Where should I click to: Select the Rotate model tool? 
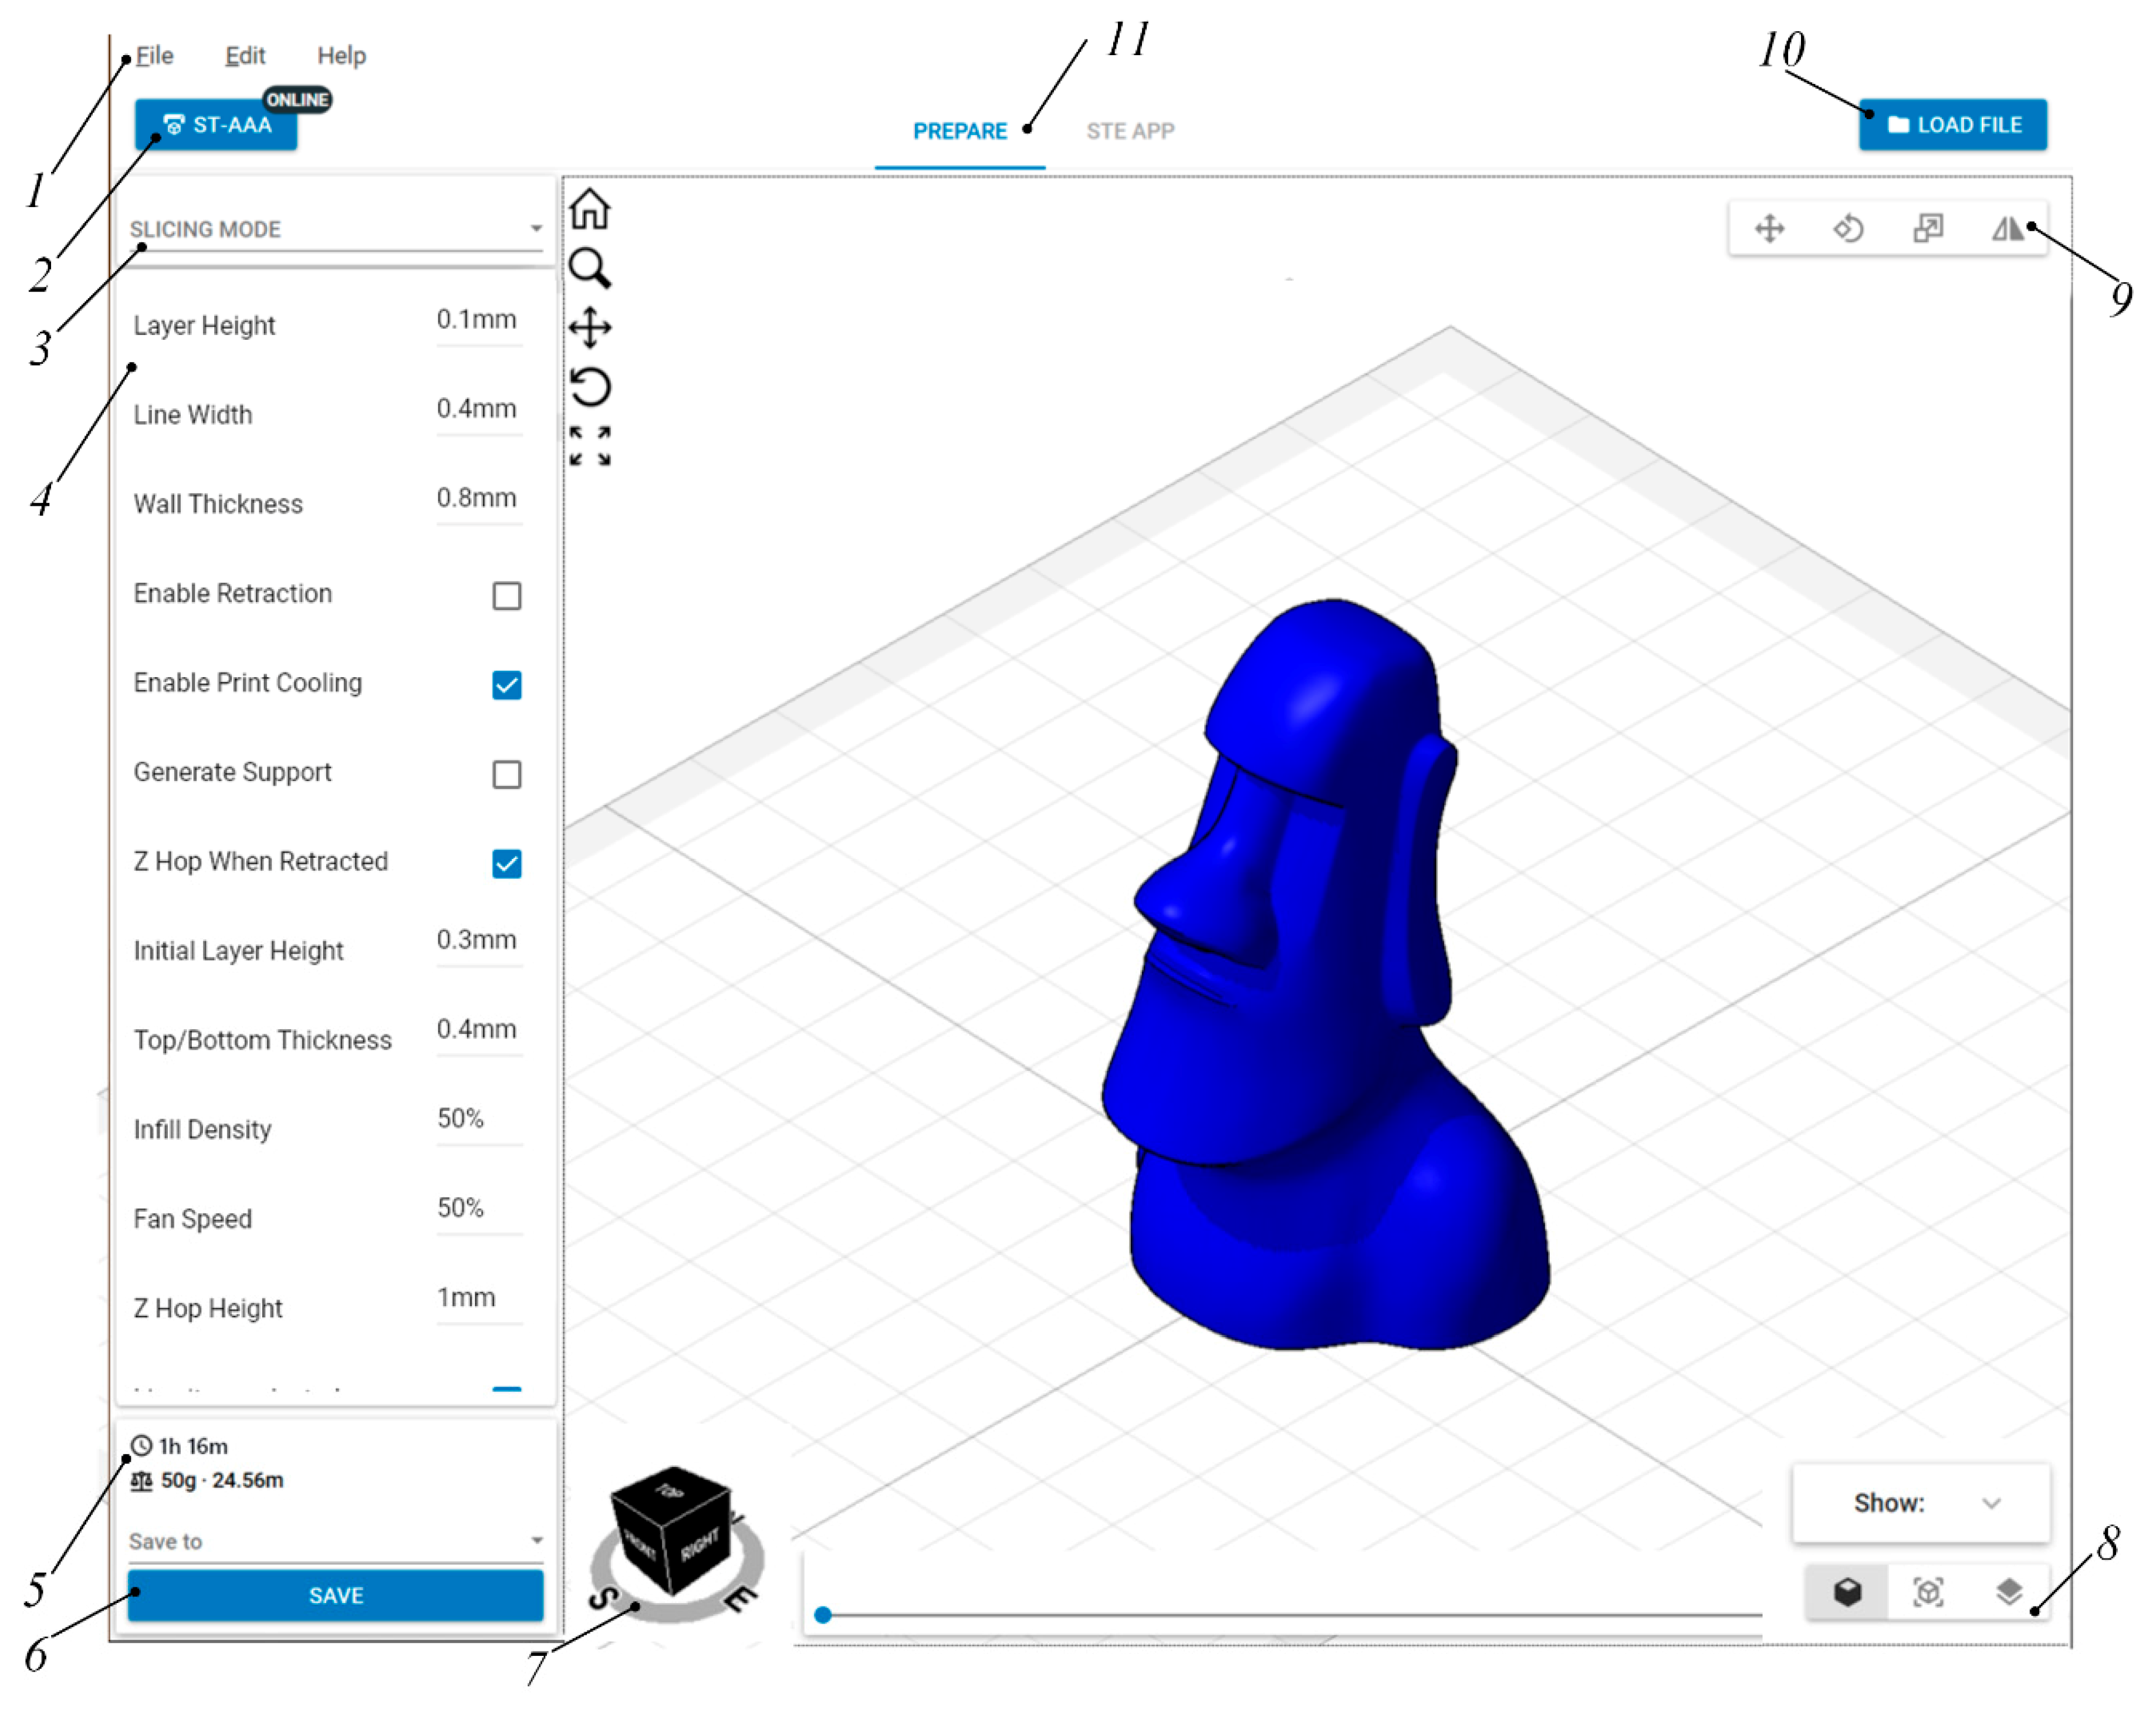click(1848, 229)
